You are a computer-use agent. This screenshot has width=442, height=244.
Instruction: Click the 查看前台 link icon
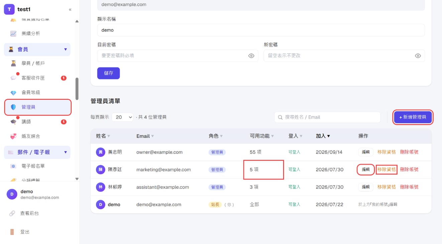12,213
